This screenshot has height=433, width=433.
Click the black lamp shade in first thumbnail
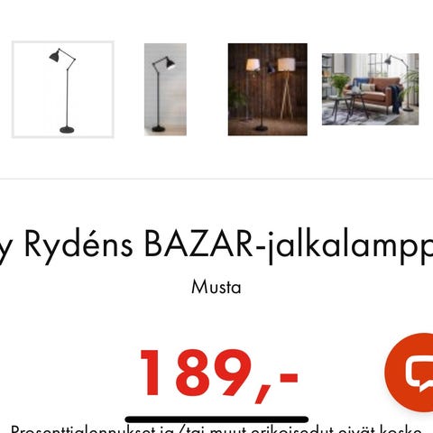[x=55, y=56]
